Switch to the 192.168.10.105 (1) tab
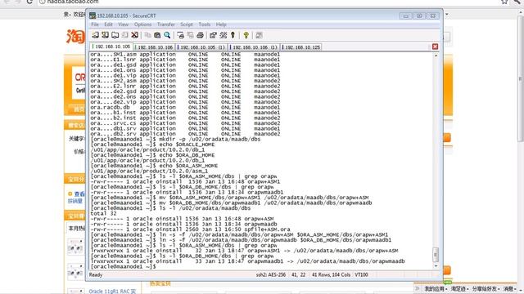 [x=202, y=47]
